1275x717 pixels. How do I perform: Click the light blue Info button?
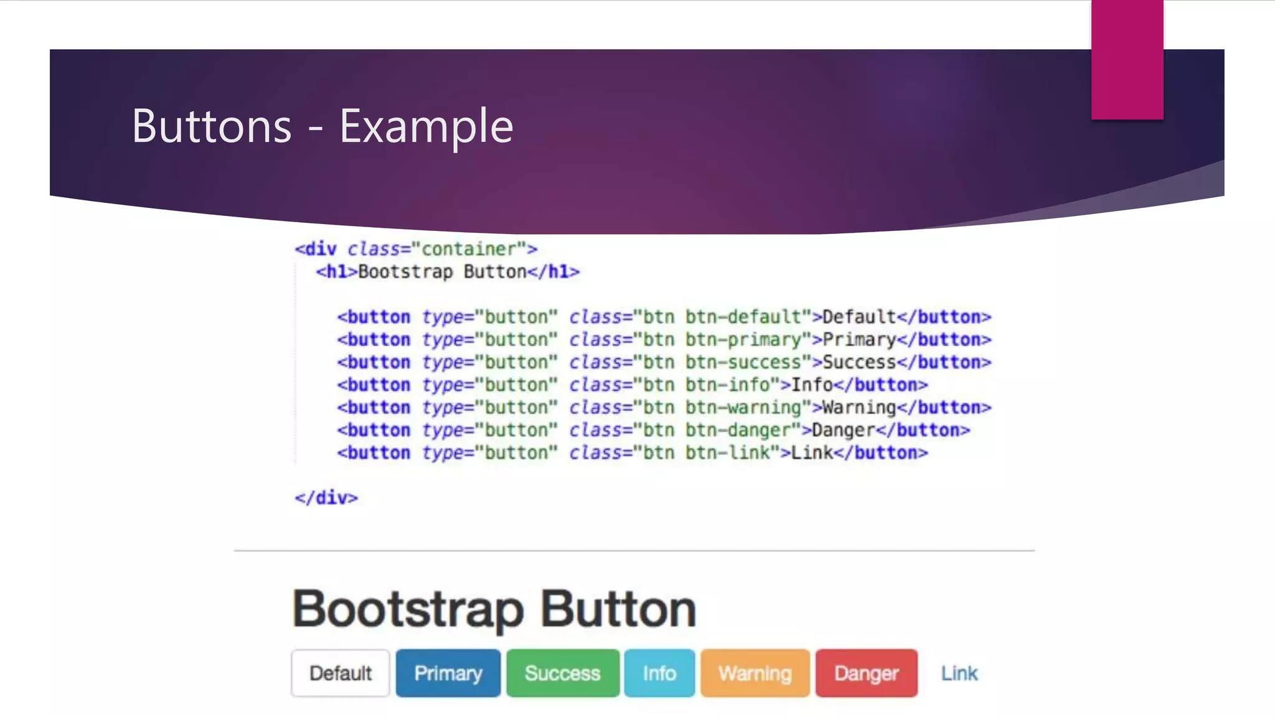point(659,673)
